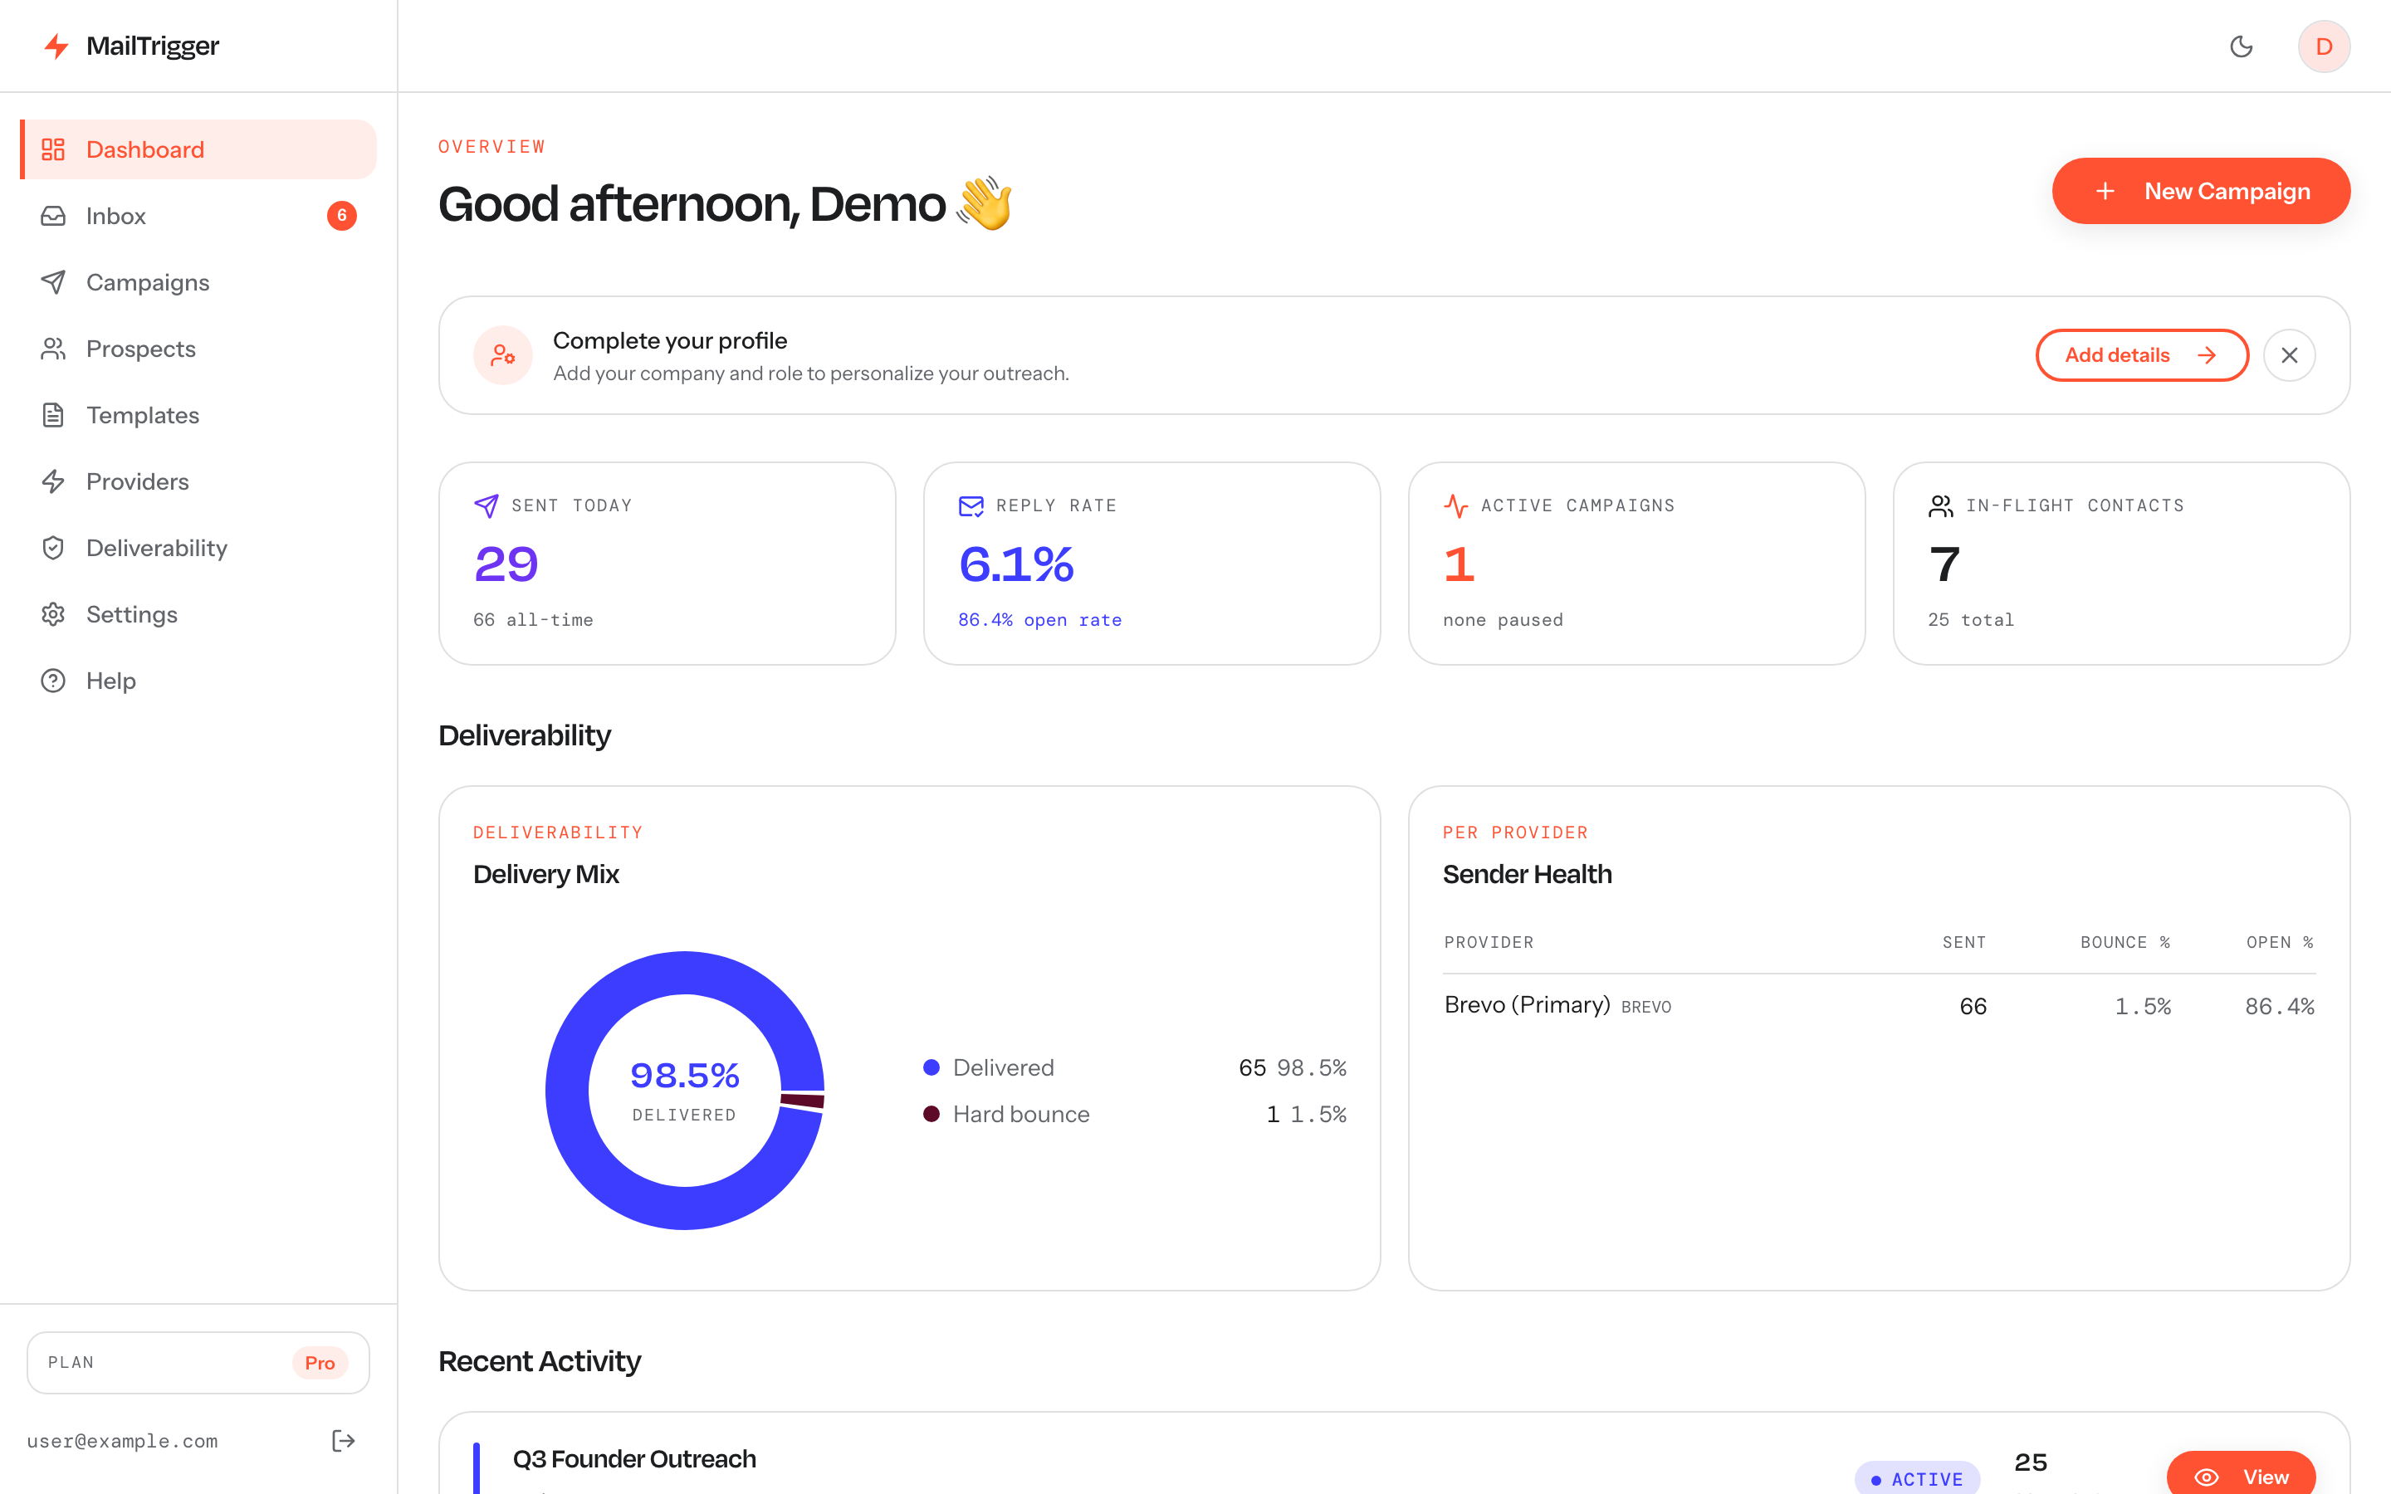The width and height of the screenshot is (2391, 1494).
Task: Go to the Campaigns page
Action: 198,281
